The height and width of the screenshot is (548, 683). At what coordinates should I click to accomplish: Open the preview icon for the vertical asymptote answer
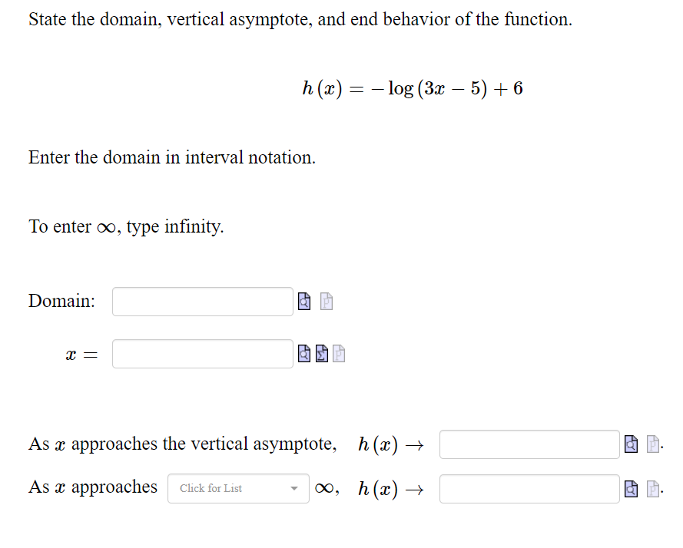[x=631, y=444]
